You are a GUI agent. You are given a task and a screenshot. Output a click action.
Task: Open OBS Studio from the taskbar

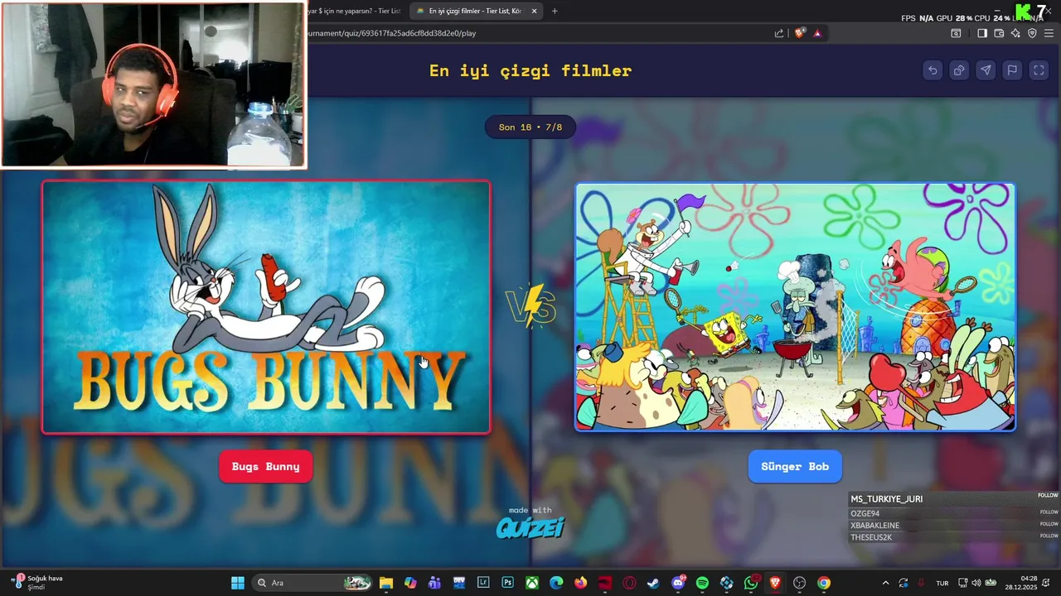coord(799,583)
